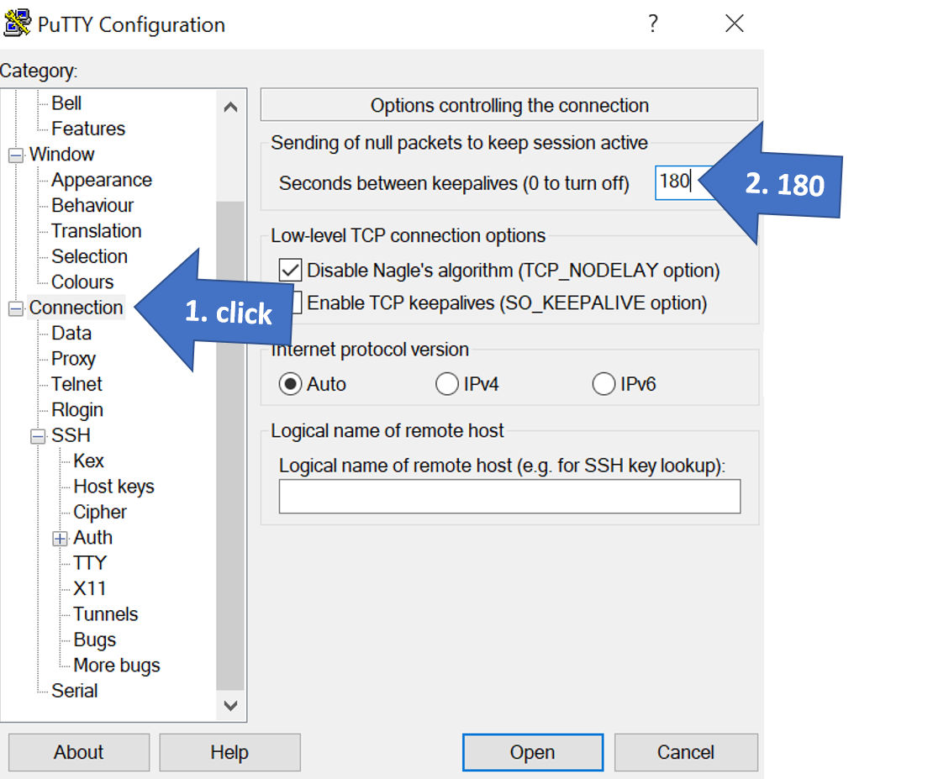Click the PuTTY title bar icon
Viewport: 933px width, 779px height.
click(x=18, y=24)
